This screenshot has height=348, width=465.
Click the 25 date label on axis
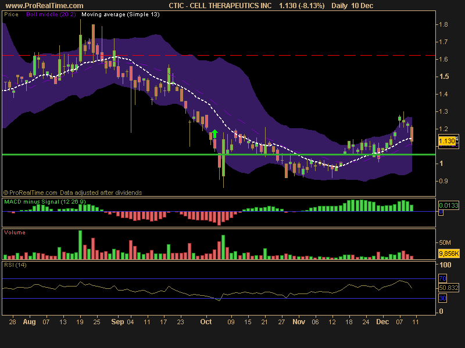pyautogui.click(x=96, y=322)
